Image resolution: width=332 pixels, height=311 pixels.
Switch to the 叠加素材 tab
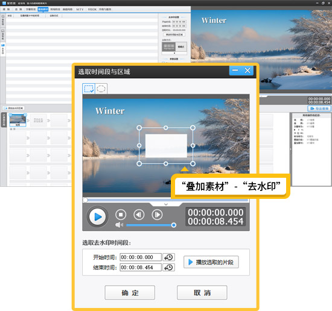[x=43, y=9]
